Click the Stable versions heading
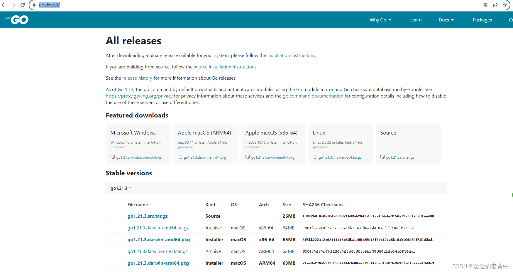Image resolution: width=513 pixels, height=272 pixels. coord(129,173)
